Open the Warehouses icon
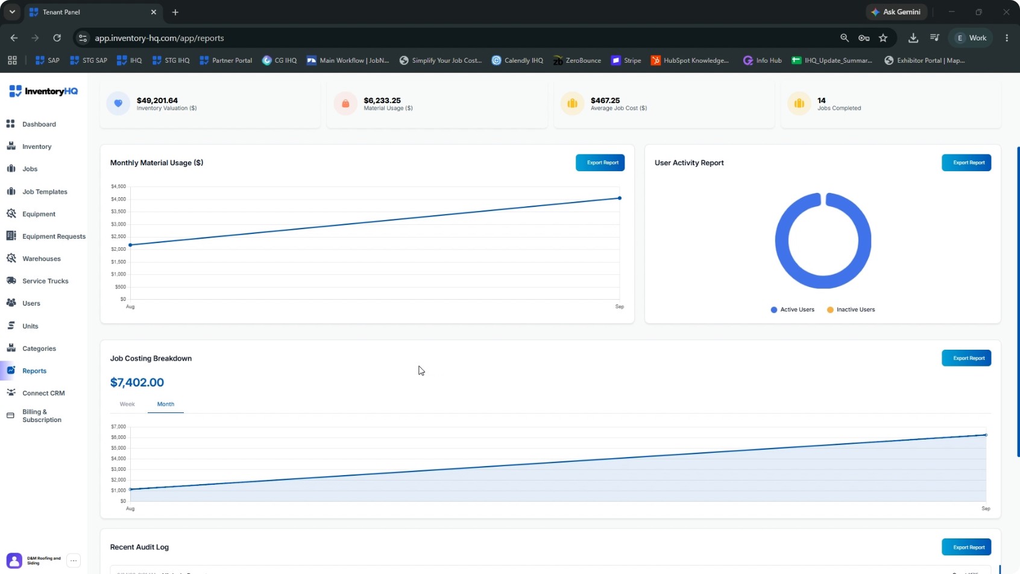 pyautogui.click(x=10, y=259)
